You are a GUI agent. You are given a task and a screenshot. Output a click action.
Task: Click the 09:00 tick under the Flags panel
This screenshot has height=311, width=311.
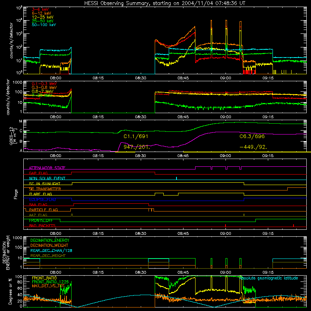point(225,234)
